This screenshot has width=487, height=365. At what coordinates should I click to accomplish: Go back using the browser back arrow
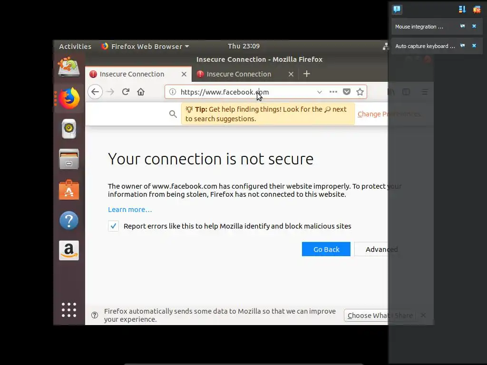[95, 92]
